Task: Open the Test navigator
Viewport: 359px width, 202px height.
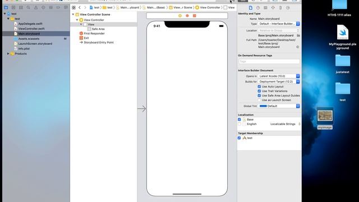Action: coord(43,7)
